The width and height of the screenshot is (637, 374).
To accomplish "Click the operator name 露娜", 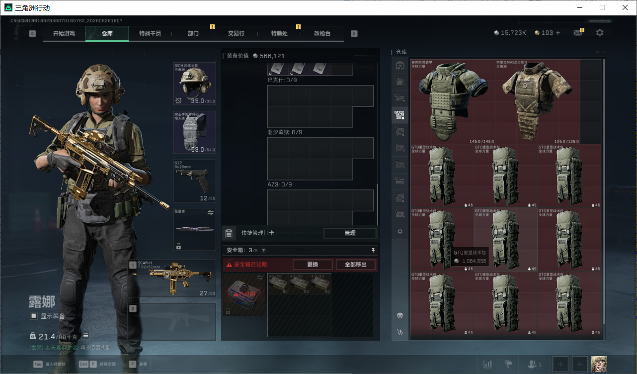I will click(42, 301).
